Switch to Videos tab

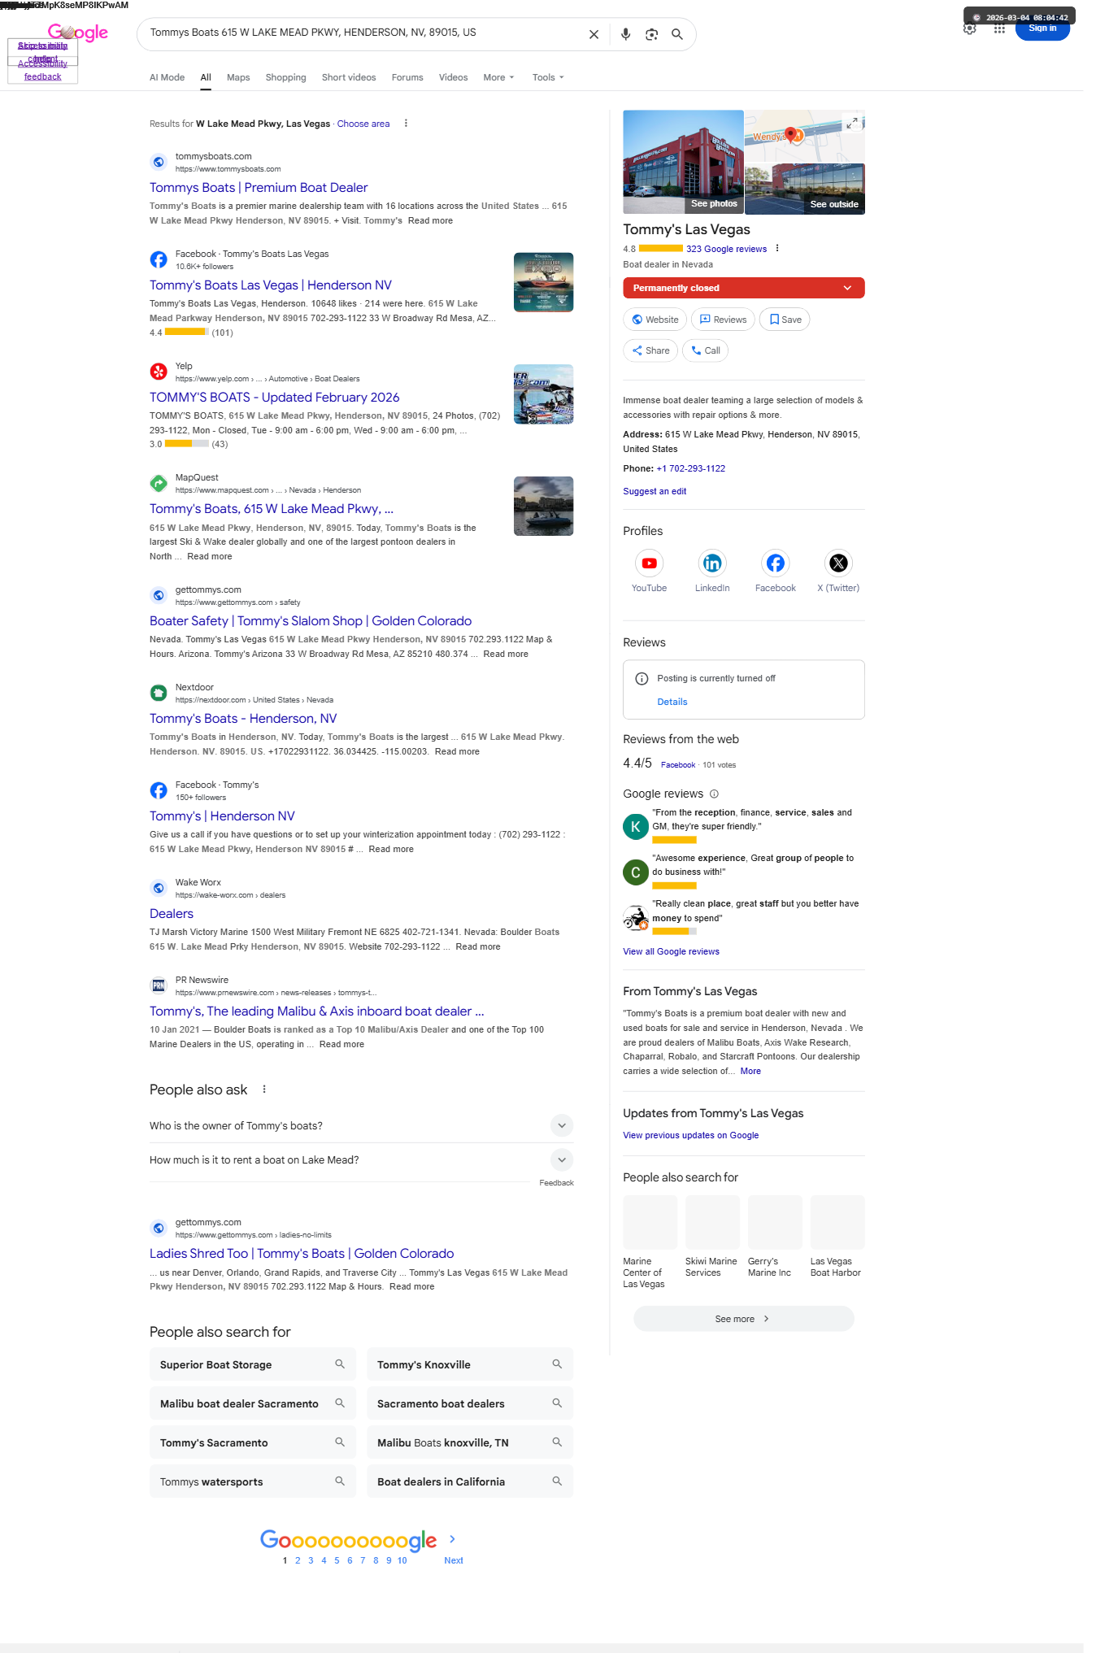[x=453, y=77]
